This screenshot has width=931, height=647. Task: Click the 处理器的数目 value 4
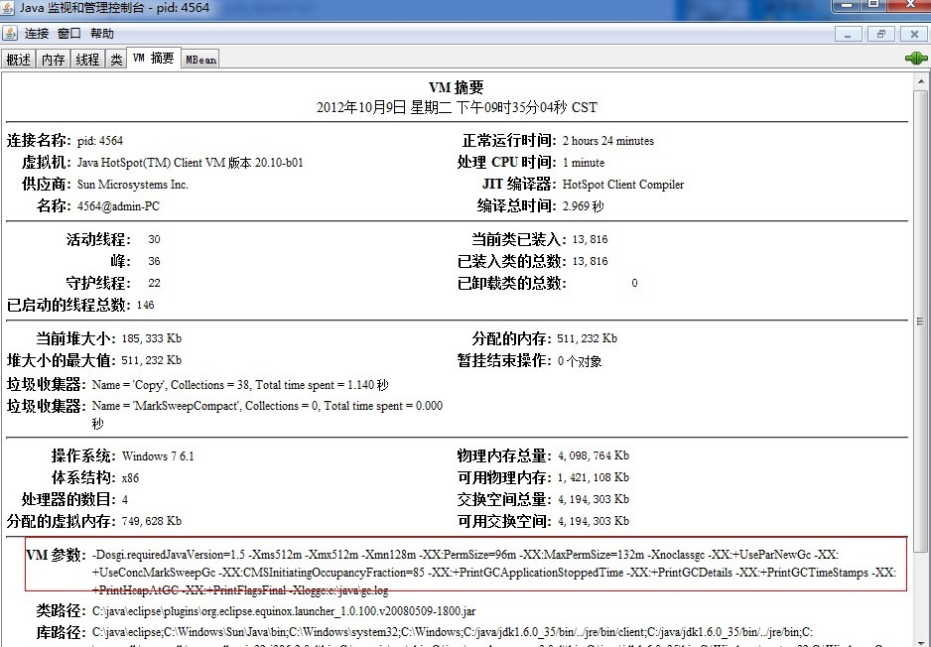point(125,500)
